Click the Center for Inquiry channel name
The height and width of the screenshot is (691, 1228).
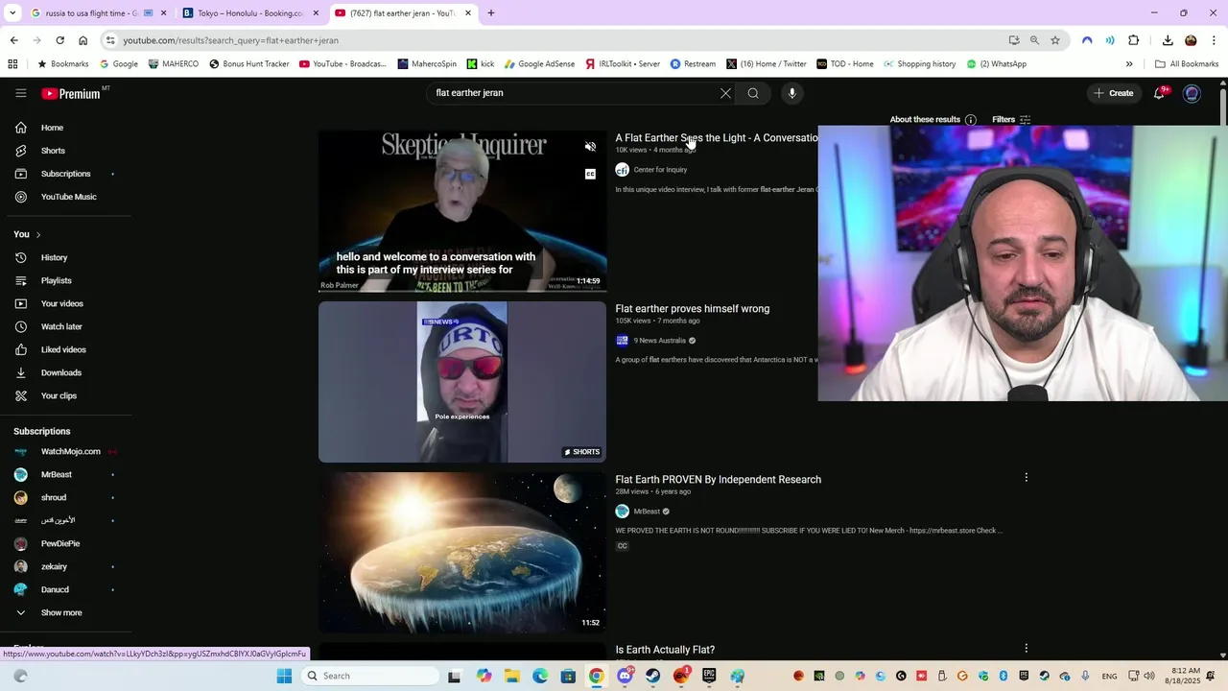point(660,170)
